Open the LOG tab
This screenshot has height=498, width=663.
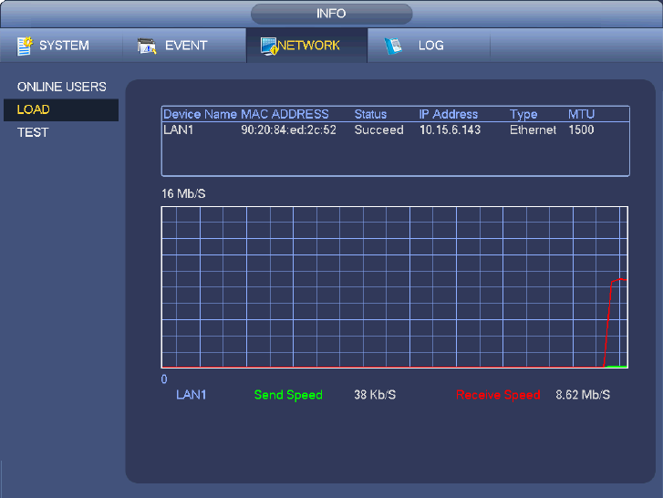coord(430,46)
